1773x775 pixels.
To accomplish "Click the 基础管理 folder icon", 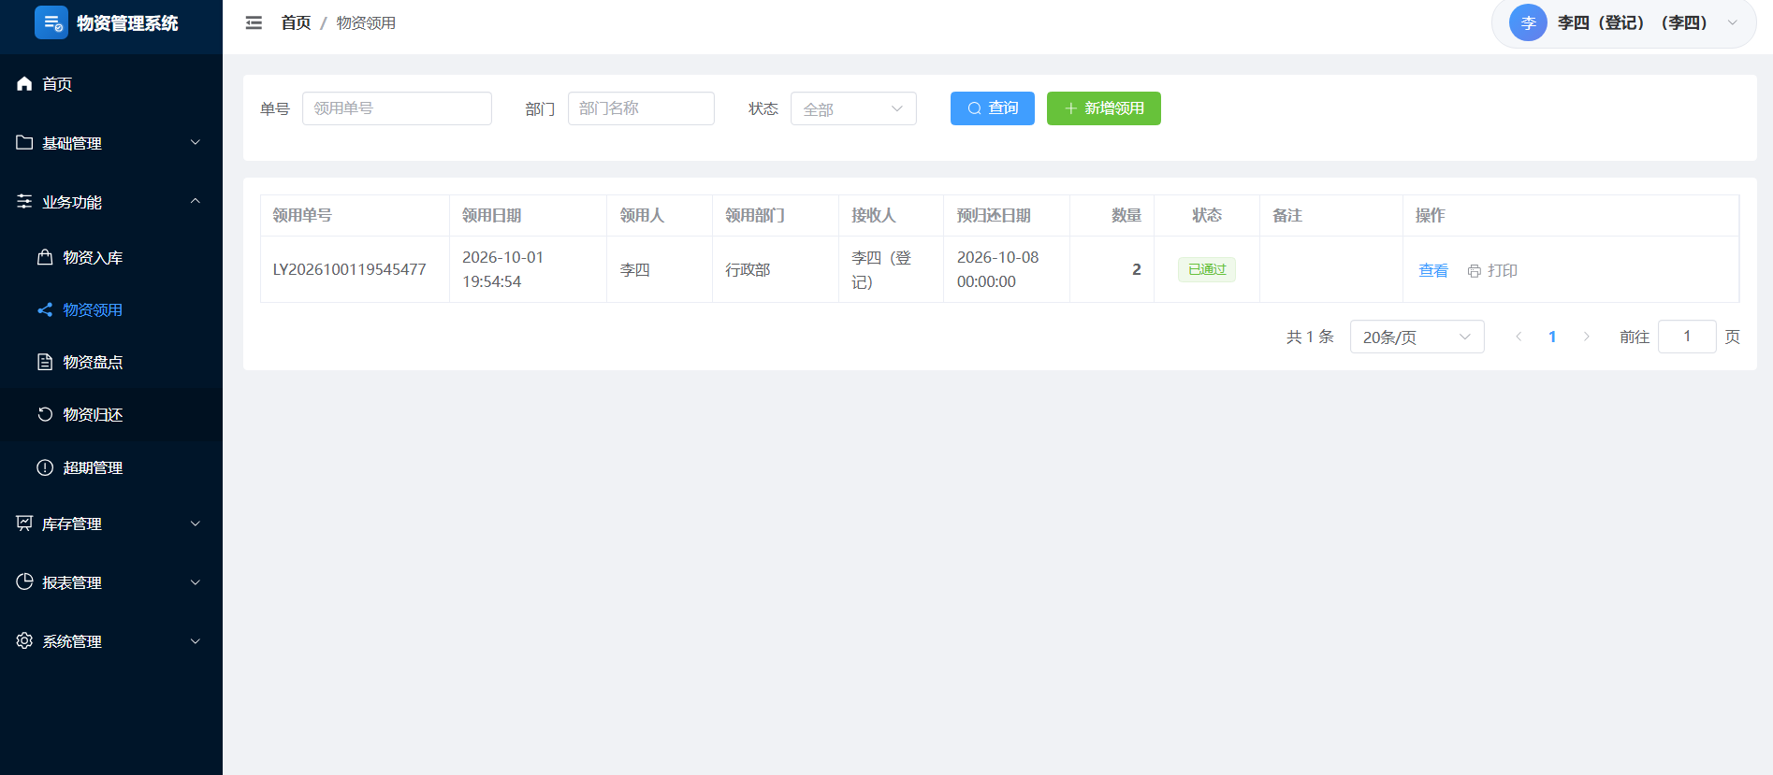I will point(24,143).
